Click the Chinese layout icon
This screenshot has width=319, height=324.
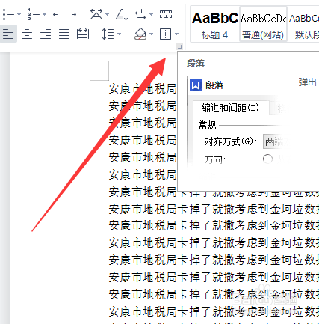(96, 14)
